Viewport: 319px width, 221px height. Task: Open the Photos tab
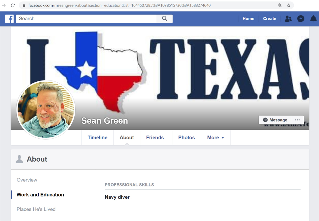pyautogui.click(x=186, y=137)
